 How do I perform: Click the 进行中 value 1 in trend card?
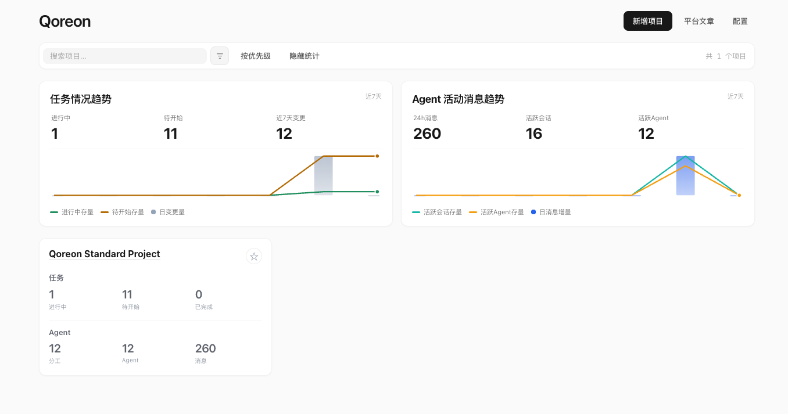click(x=55, y=134)
